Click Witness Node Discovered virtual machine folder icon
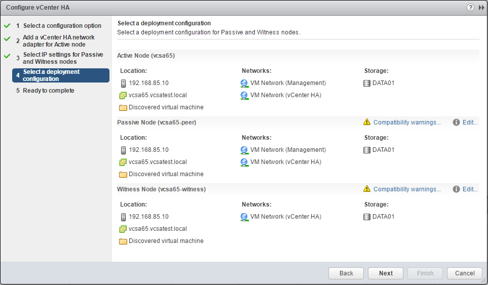 [123, 241]
